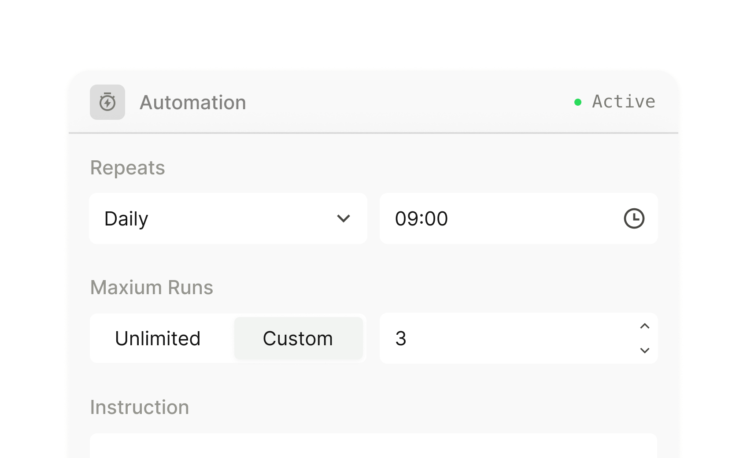Click into the Instruction text box

(373, 446)
